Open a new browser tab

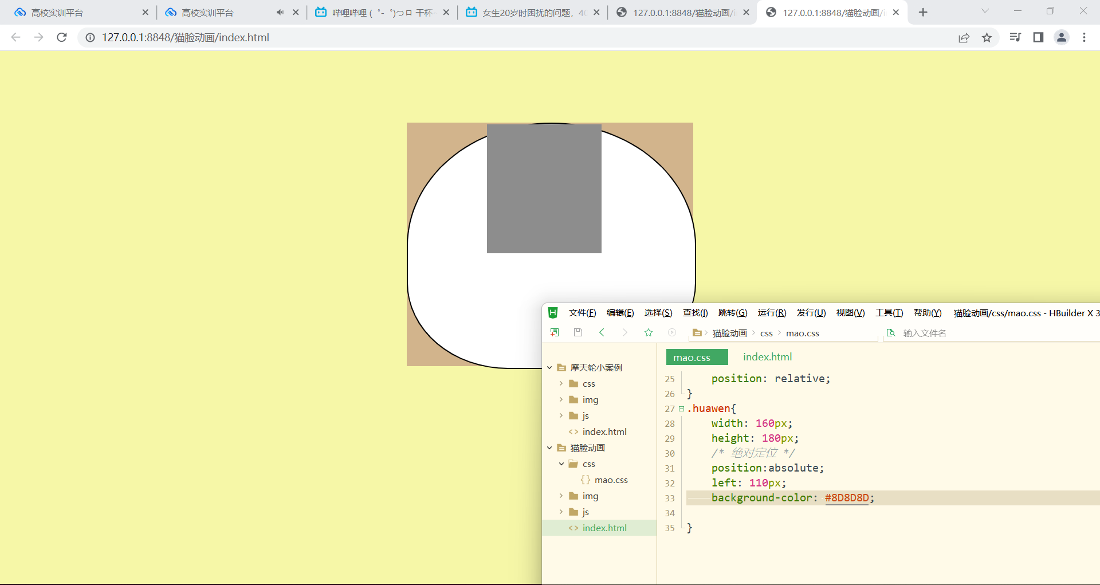click(x=923, y=12)
